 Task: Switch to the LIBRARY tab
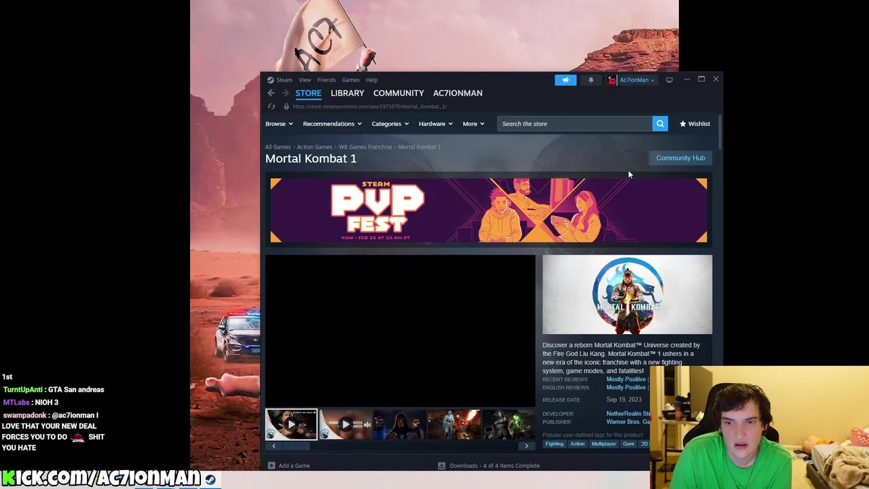click(x=348, y=93)
